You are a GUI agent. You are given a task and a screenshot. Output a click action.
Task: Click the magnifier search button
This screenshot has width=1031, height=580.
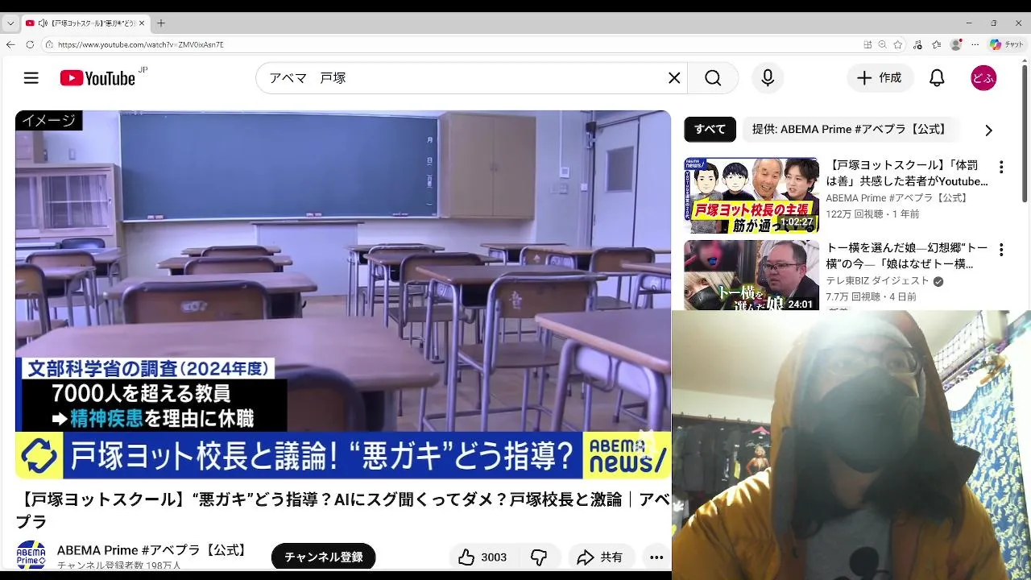coord(713,78)
